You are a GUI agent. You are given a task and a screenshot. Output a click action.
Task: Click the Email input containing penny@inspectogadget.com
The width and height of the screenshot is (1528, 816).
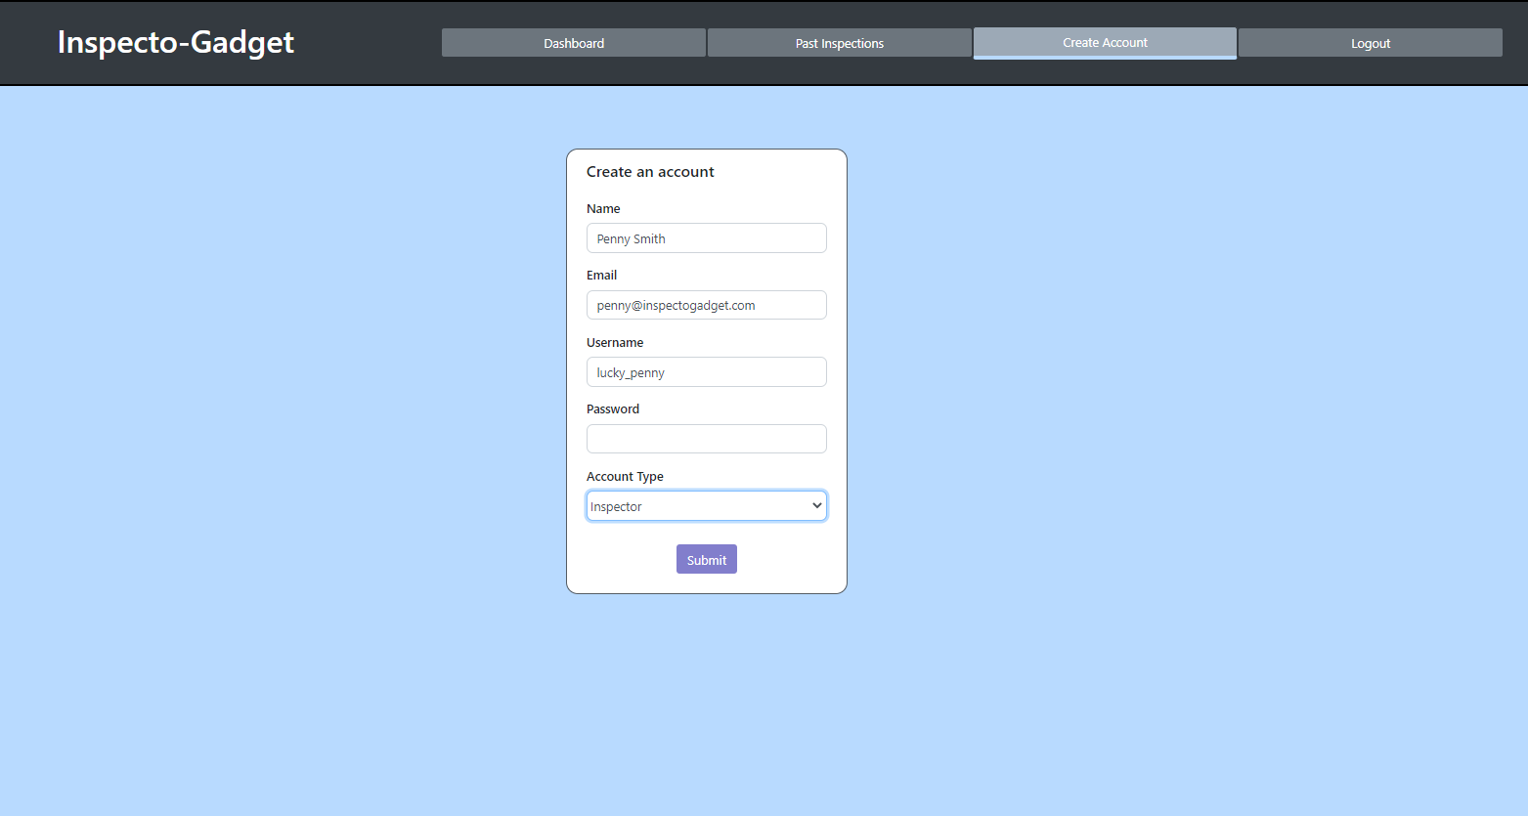coord(706,305)
